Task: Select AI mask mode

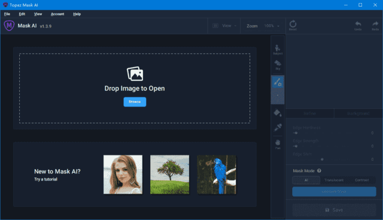Action: click(306, 180)
